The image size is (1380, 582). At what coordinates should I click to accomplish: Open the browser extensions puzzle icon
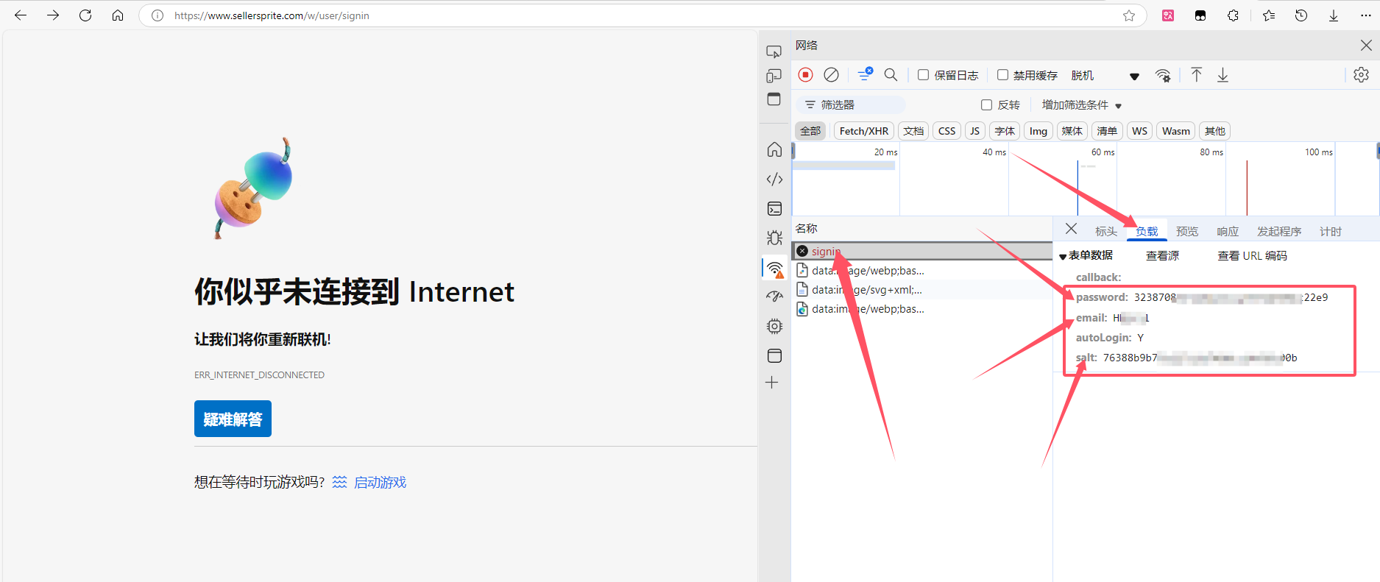[1233, 15]
